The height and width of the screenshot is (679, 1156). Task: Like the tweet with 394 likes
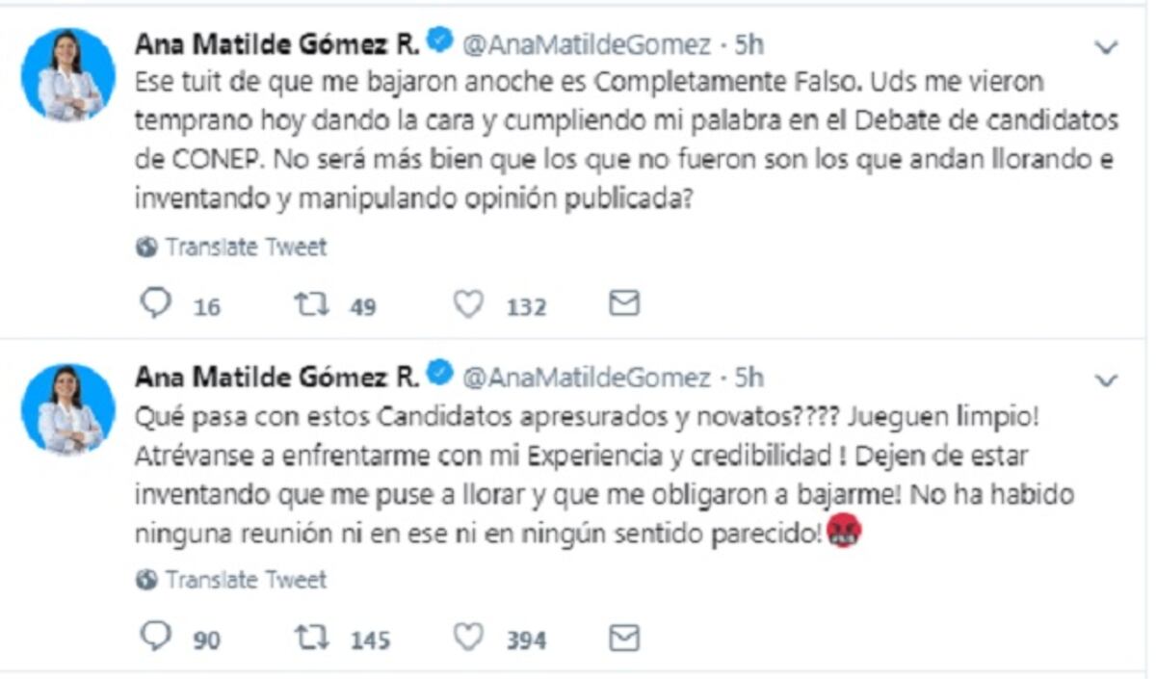469,637
